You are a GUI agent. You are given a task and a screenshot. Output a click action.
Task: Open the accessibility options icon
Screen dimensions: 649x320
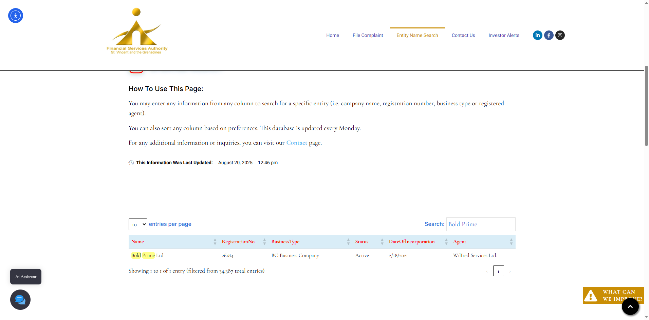pos(16,16)
